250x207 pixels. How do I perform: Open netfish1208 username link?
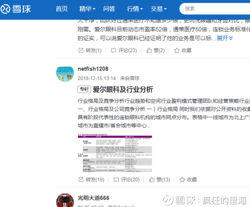(x=93, y=69)
